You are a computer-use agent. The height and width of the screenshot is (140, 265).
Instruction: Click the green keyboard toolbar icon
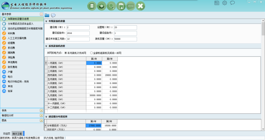(x=131, y=6)
